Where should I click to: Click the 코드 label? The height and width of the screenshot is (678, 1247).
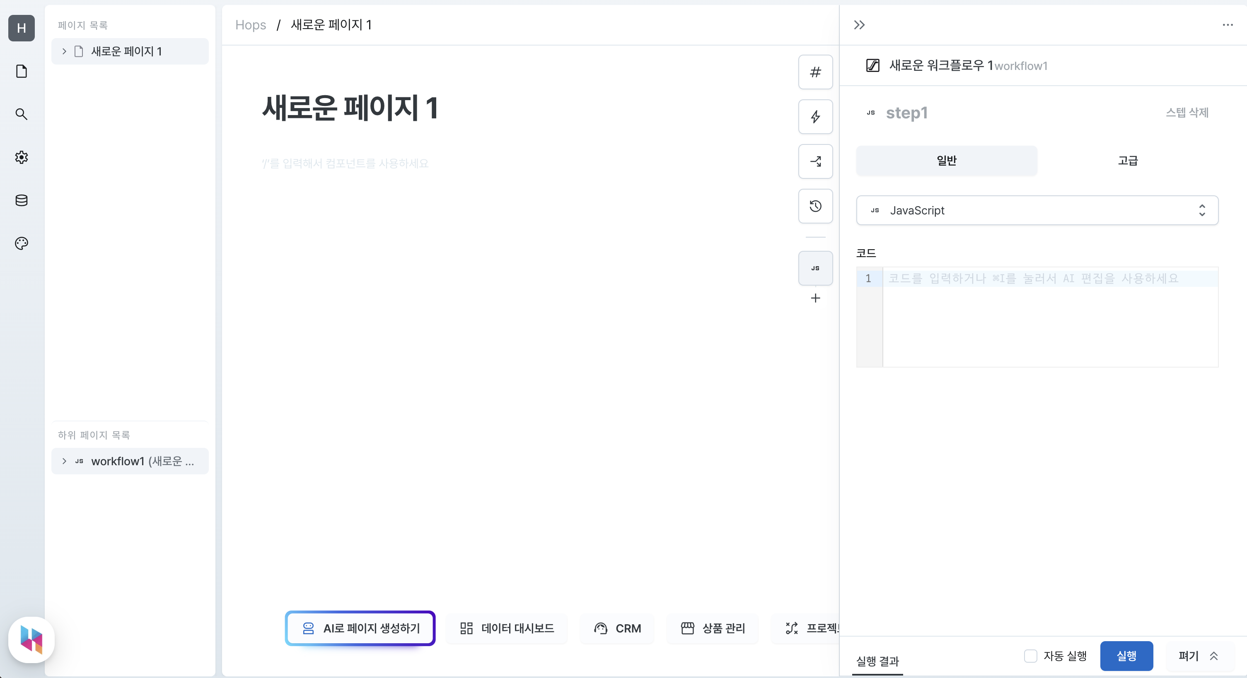tap(866, 253)
